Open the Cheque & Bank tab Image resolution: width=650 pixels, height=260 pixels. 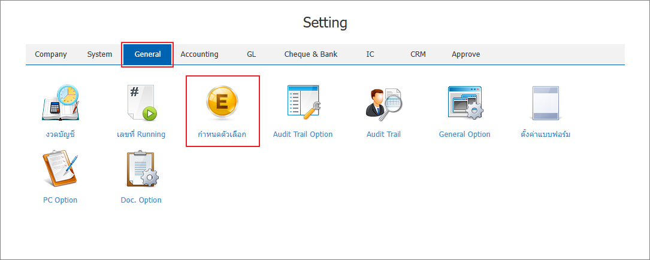pos(311,54)
